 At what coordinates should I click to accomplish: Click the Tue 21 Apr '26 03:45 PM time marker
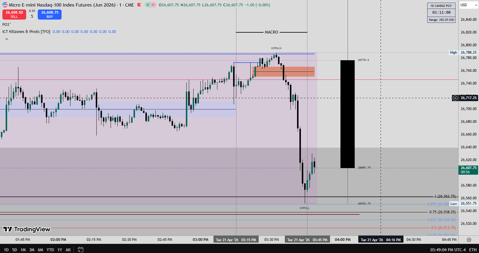click(307, 239)
